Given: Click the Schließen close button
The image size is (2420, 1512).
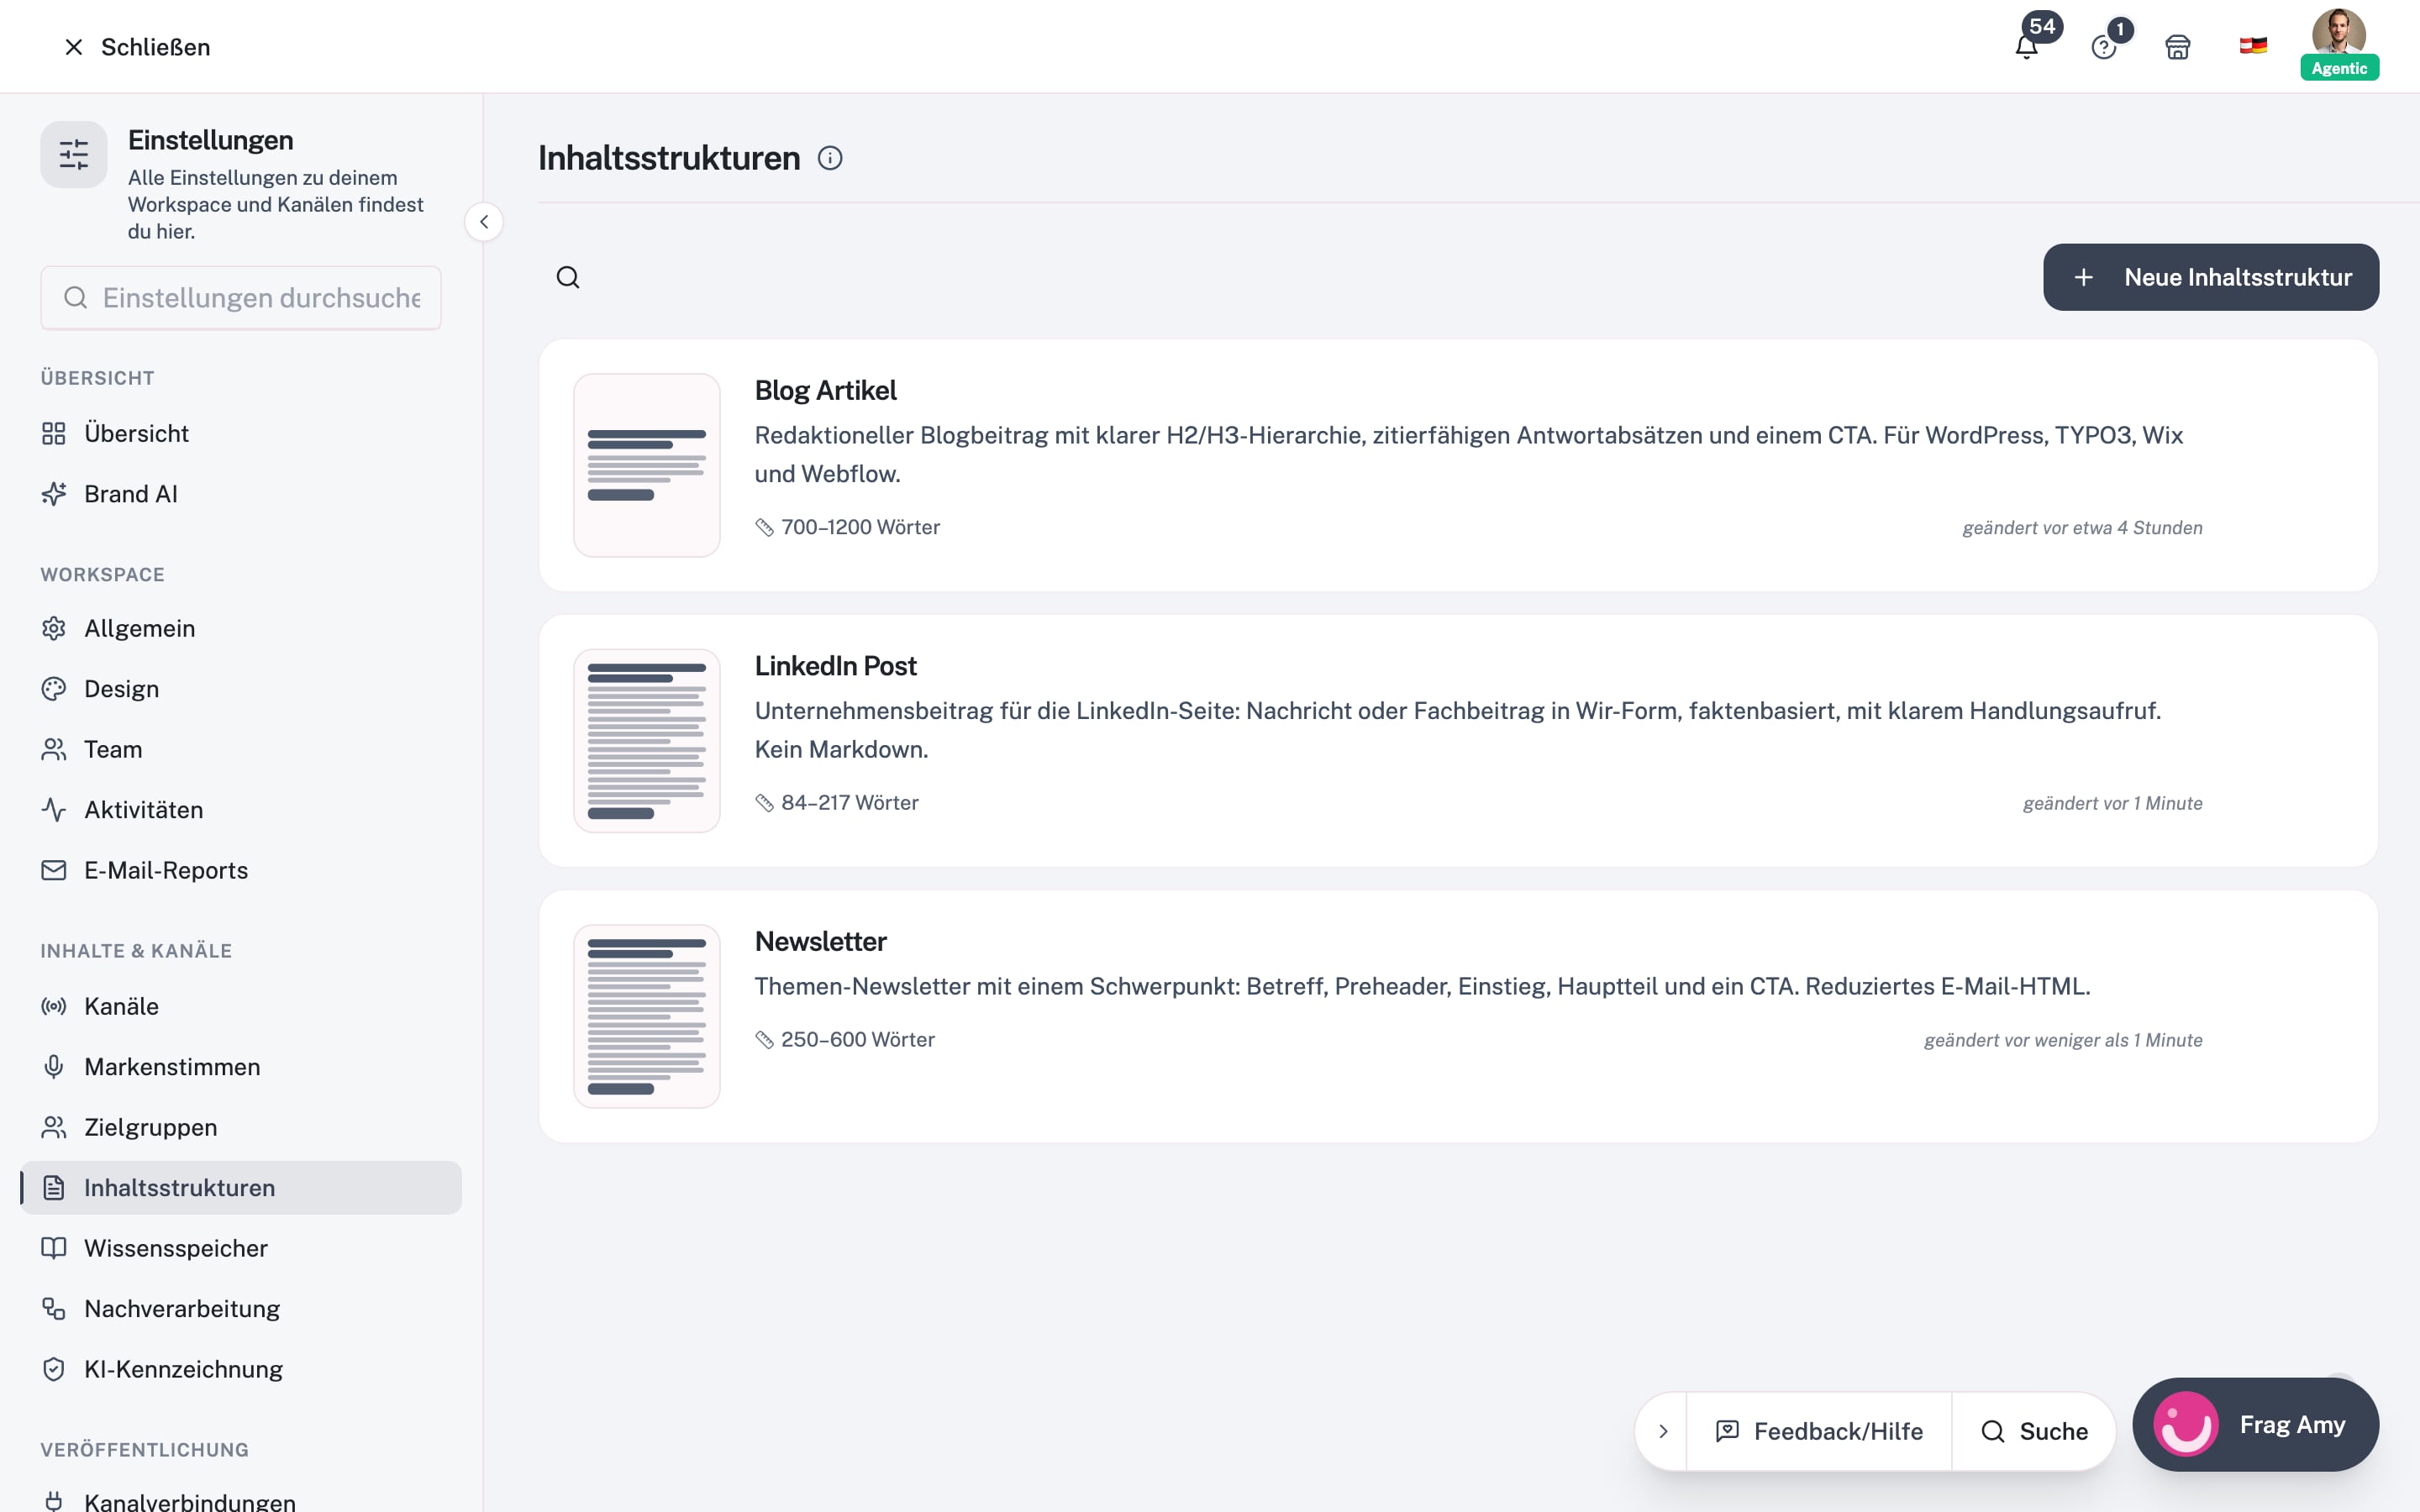Looking at the screenshot, I should (x=137, y=47).
